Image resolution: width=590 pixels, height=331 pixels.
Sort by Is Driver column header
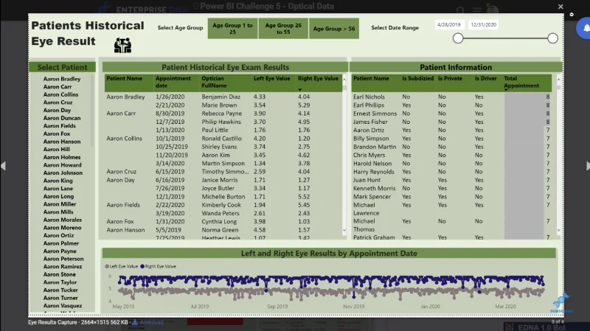coord(485,79)
